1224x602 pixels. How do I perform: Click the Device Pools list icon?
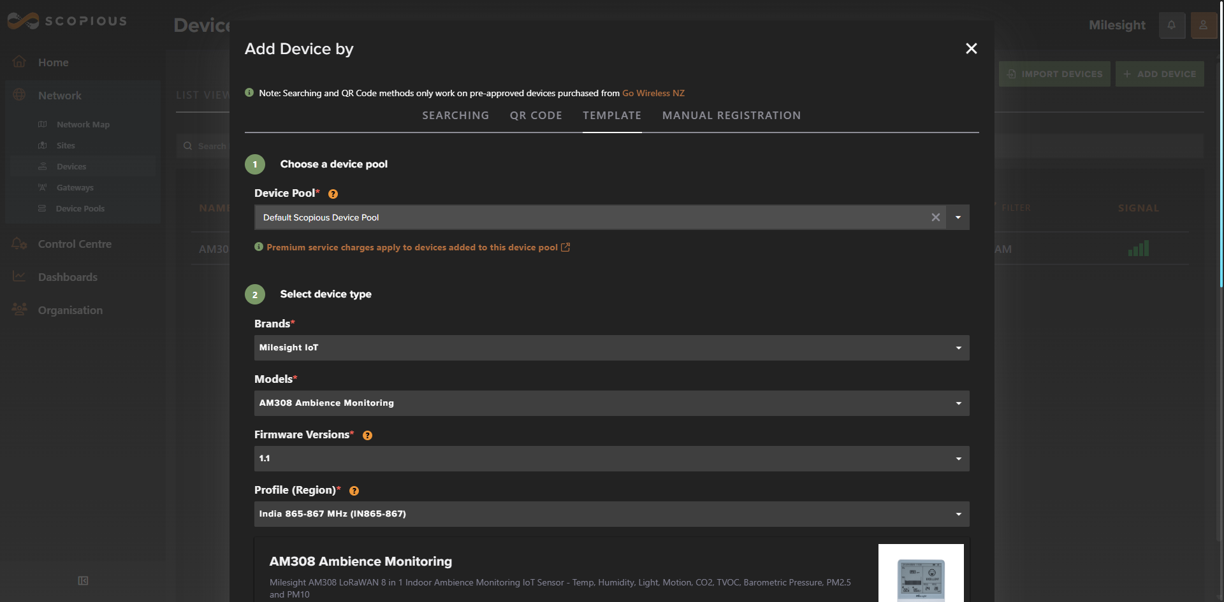[x=42, y=208]
